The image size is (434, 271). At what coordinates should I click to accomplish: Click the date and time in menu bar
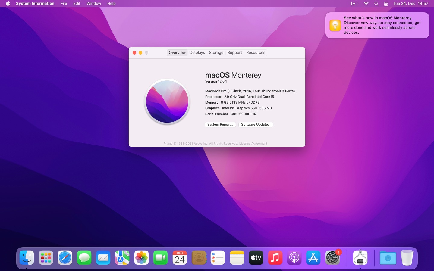pyautogui.click(x=411, y=4)
